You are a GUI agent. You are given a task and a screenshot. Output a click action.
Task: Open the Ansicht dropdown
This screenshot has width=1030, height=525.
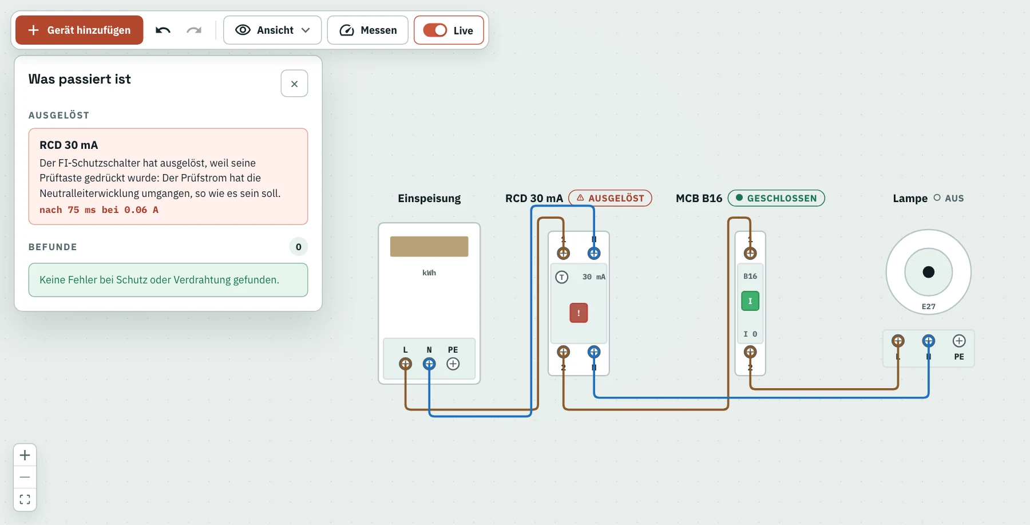click(x=272, y=30)
